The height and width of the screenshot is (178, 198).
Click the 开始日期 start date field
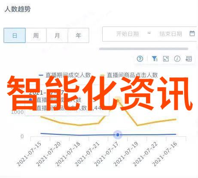[127, 34]
